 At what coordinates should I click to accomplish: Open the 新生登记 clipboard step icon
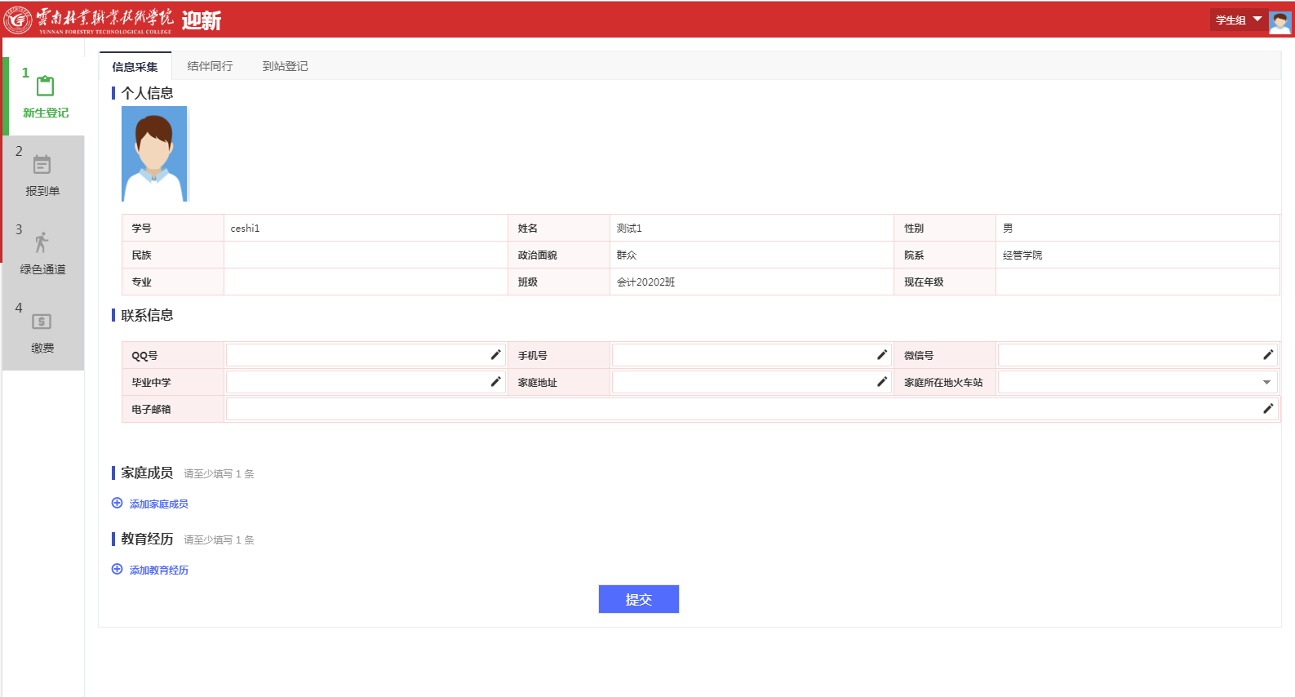click(x=46, y=87)
